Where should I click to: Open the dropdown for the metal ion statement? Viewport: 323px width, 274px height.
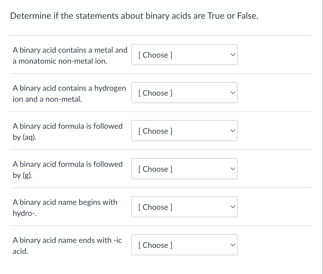tap(184, 55)
